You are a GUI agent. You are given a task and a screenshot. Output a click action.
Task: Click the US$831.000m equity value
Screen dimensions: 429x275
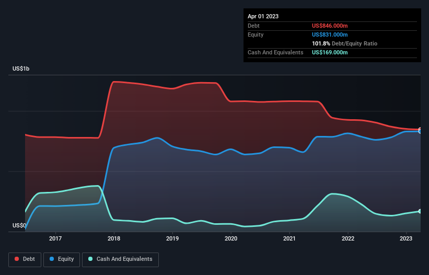330,35
